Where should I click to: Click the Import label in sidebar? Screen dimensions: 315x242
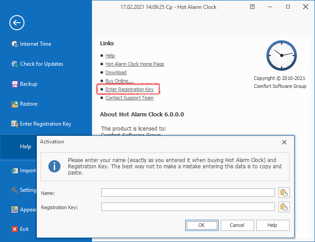point(28,171)
